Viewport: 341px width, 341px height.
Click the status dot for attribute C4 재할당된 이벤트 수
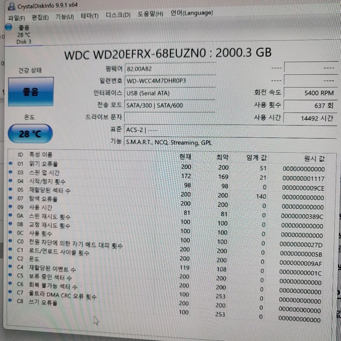pyautogui.click(x=10, y=266)
